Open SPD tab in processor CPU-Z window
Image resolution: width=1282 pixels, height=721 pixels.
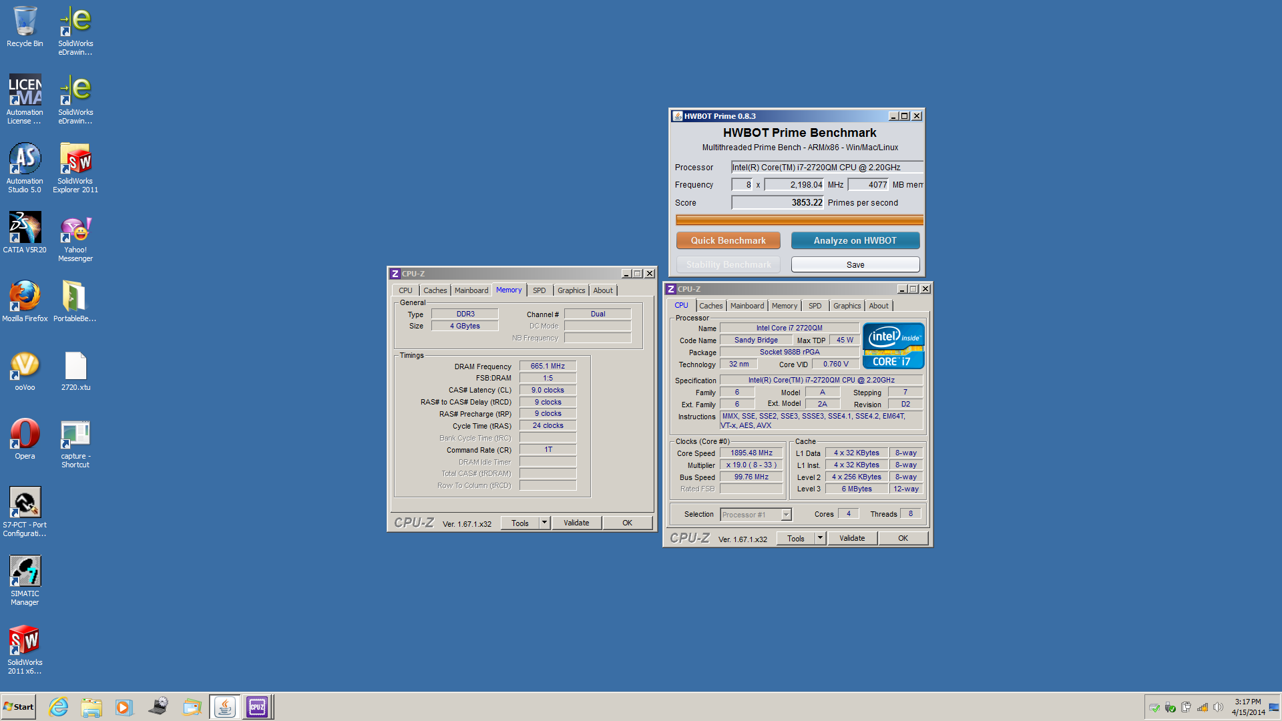pyautogui.click(x=815, y=306)
